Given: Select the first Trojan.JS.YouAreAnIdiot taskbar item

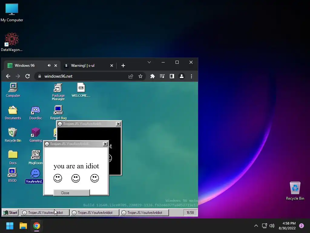Looking at the screenshot, I should click(45, 213).
